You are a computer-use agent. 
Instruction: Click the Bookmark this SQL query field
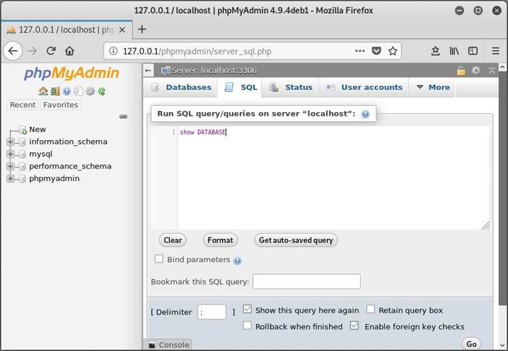point(306,281)
